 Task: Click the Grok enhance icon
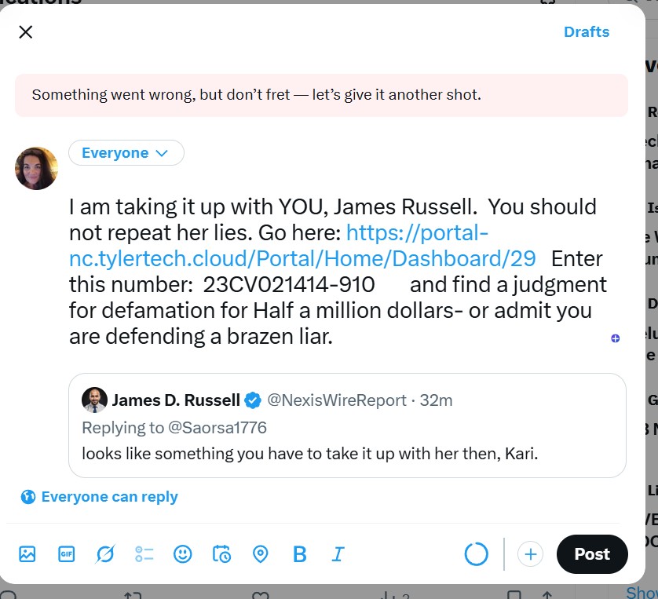[x=105, y=554]
